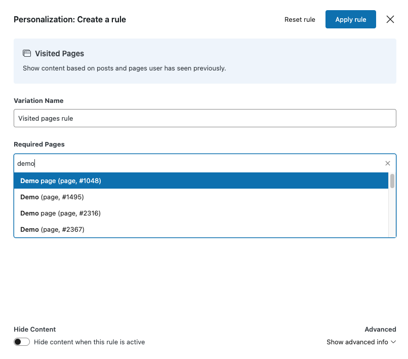Choose Demo (page, #1495) option
This screenshot has height=359, width=408.
point(52,197)
